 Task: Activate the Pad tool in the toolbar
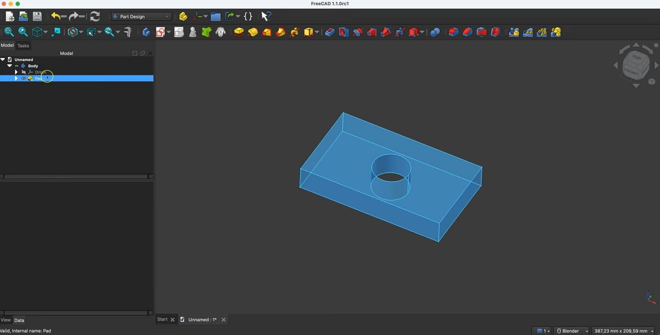pos(239,32)
